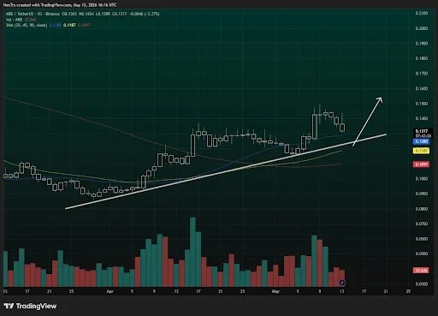Click the May label on the date axis
Screen dimensions: 438x316
click(x=275, y=291)
